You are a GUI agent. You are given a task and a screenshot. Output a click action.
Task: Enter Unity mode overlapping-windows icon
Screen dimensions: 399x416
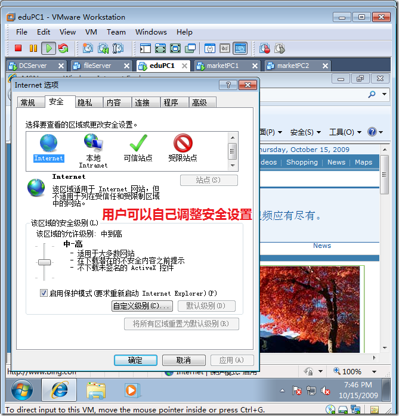click(x=190, y=48)
